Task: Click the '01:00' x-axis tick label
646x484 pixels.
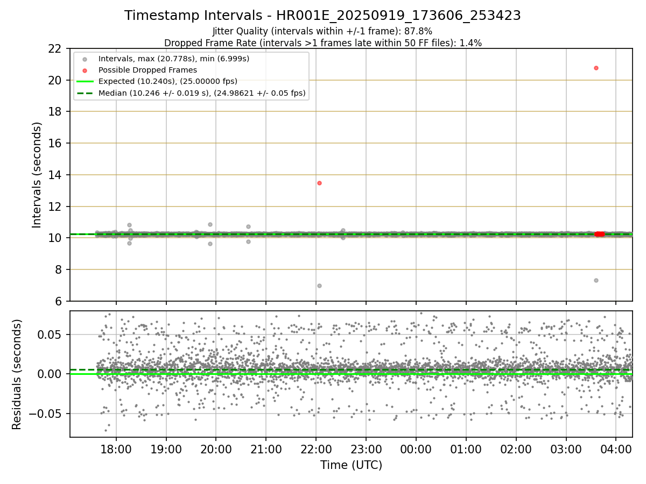Action: tap(466, 449)
